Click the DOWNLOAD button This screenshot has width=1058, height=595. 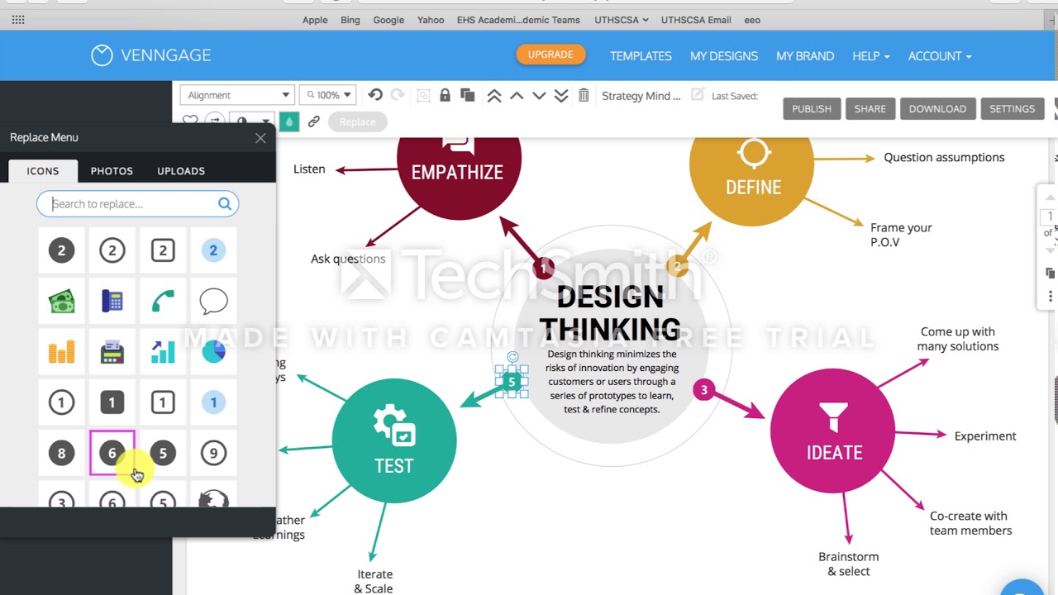click(x=937, y=108)
